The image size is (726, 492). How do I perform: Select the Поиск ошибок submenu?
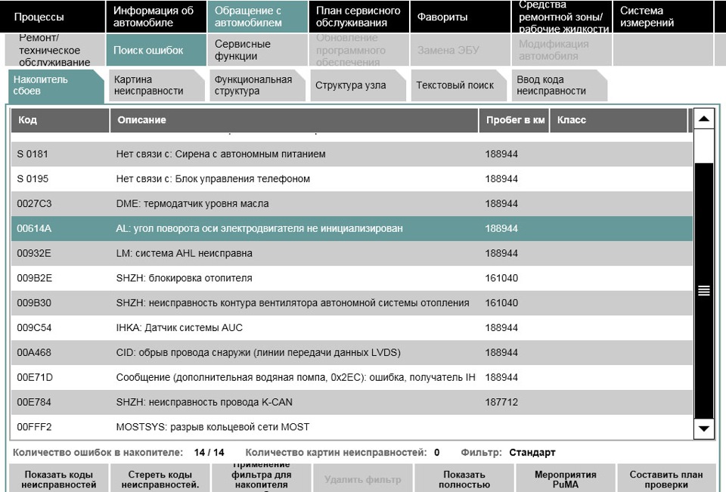157,50
